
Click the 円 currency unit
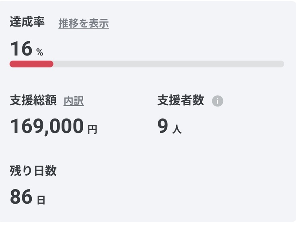click(92, 129)
